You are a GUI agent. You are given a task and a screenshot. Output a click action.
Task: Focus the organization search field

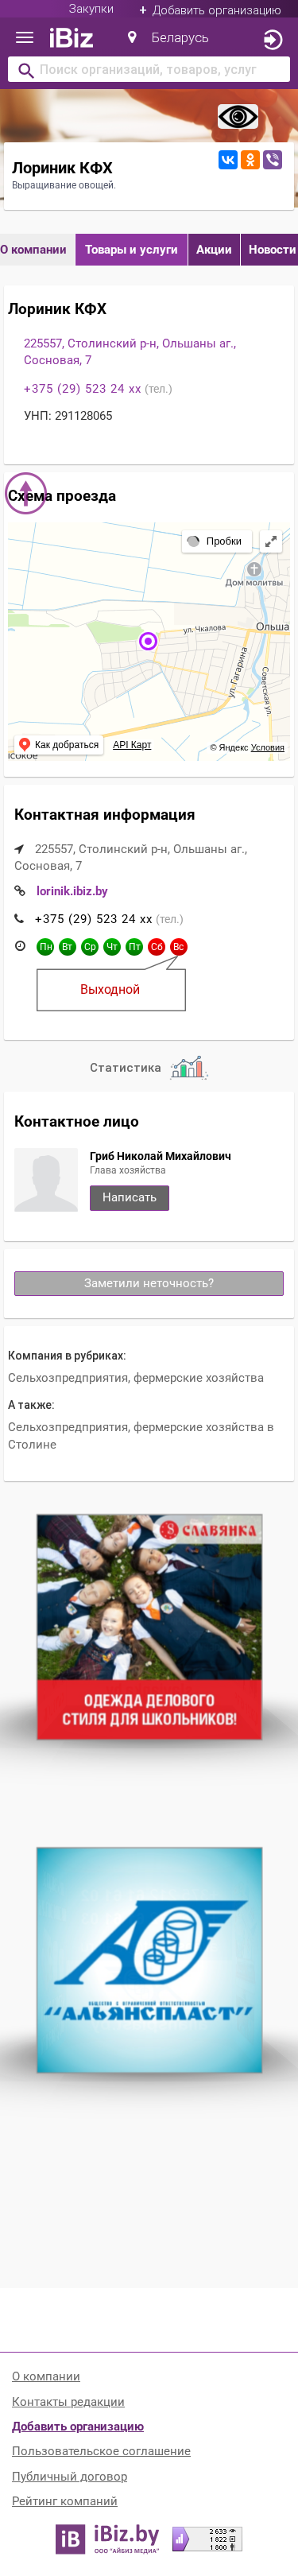tap(149, 70)
